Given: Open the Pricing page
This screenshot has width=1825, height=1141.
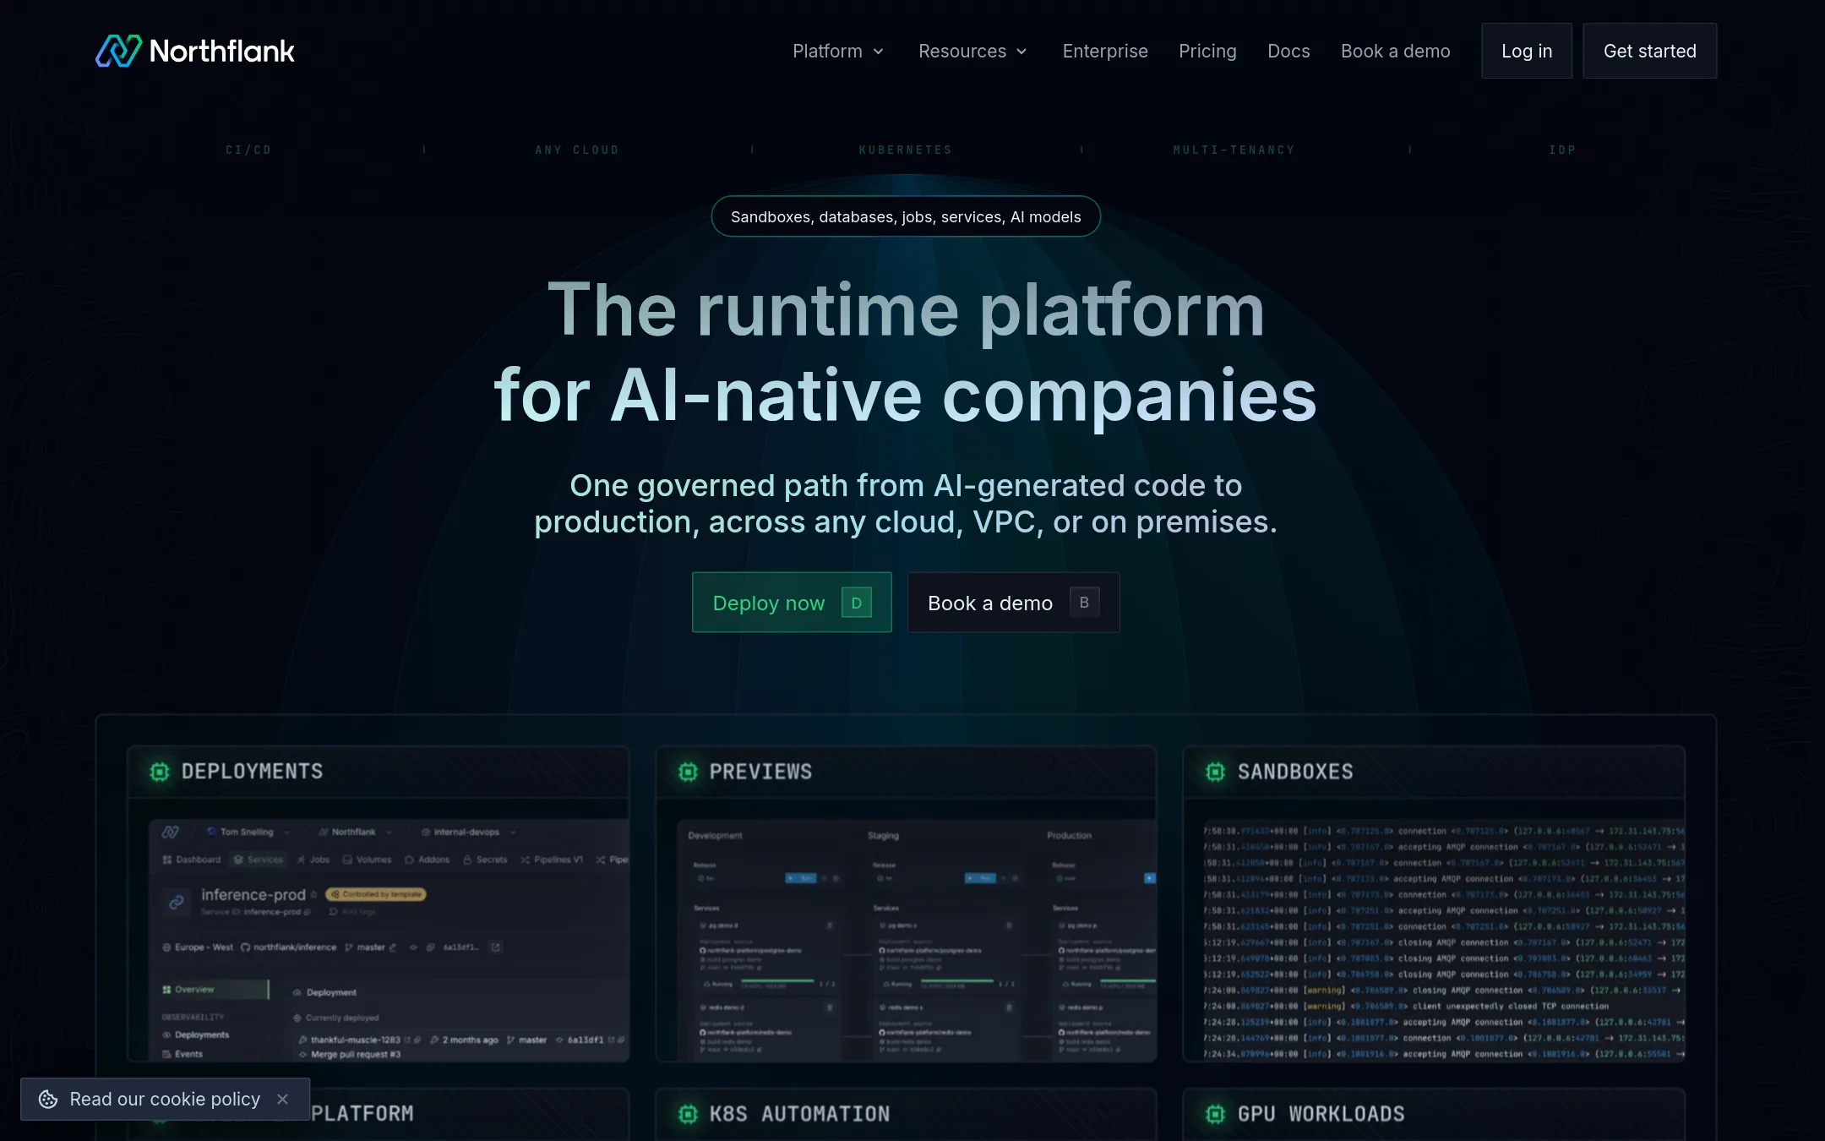Looking at the screenshot, I should point(1207,51).
